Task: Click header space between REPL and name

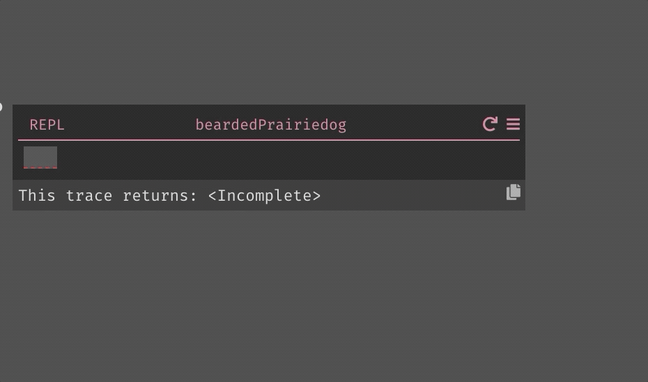Action: click(130, 125)
